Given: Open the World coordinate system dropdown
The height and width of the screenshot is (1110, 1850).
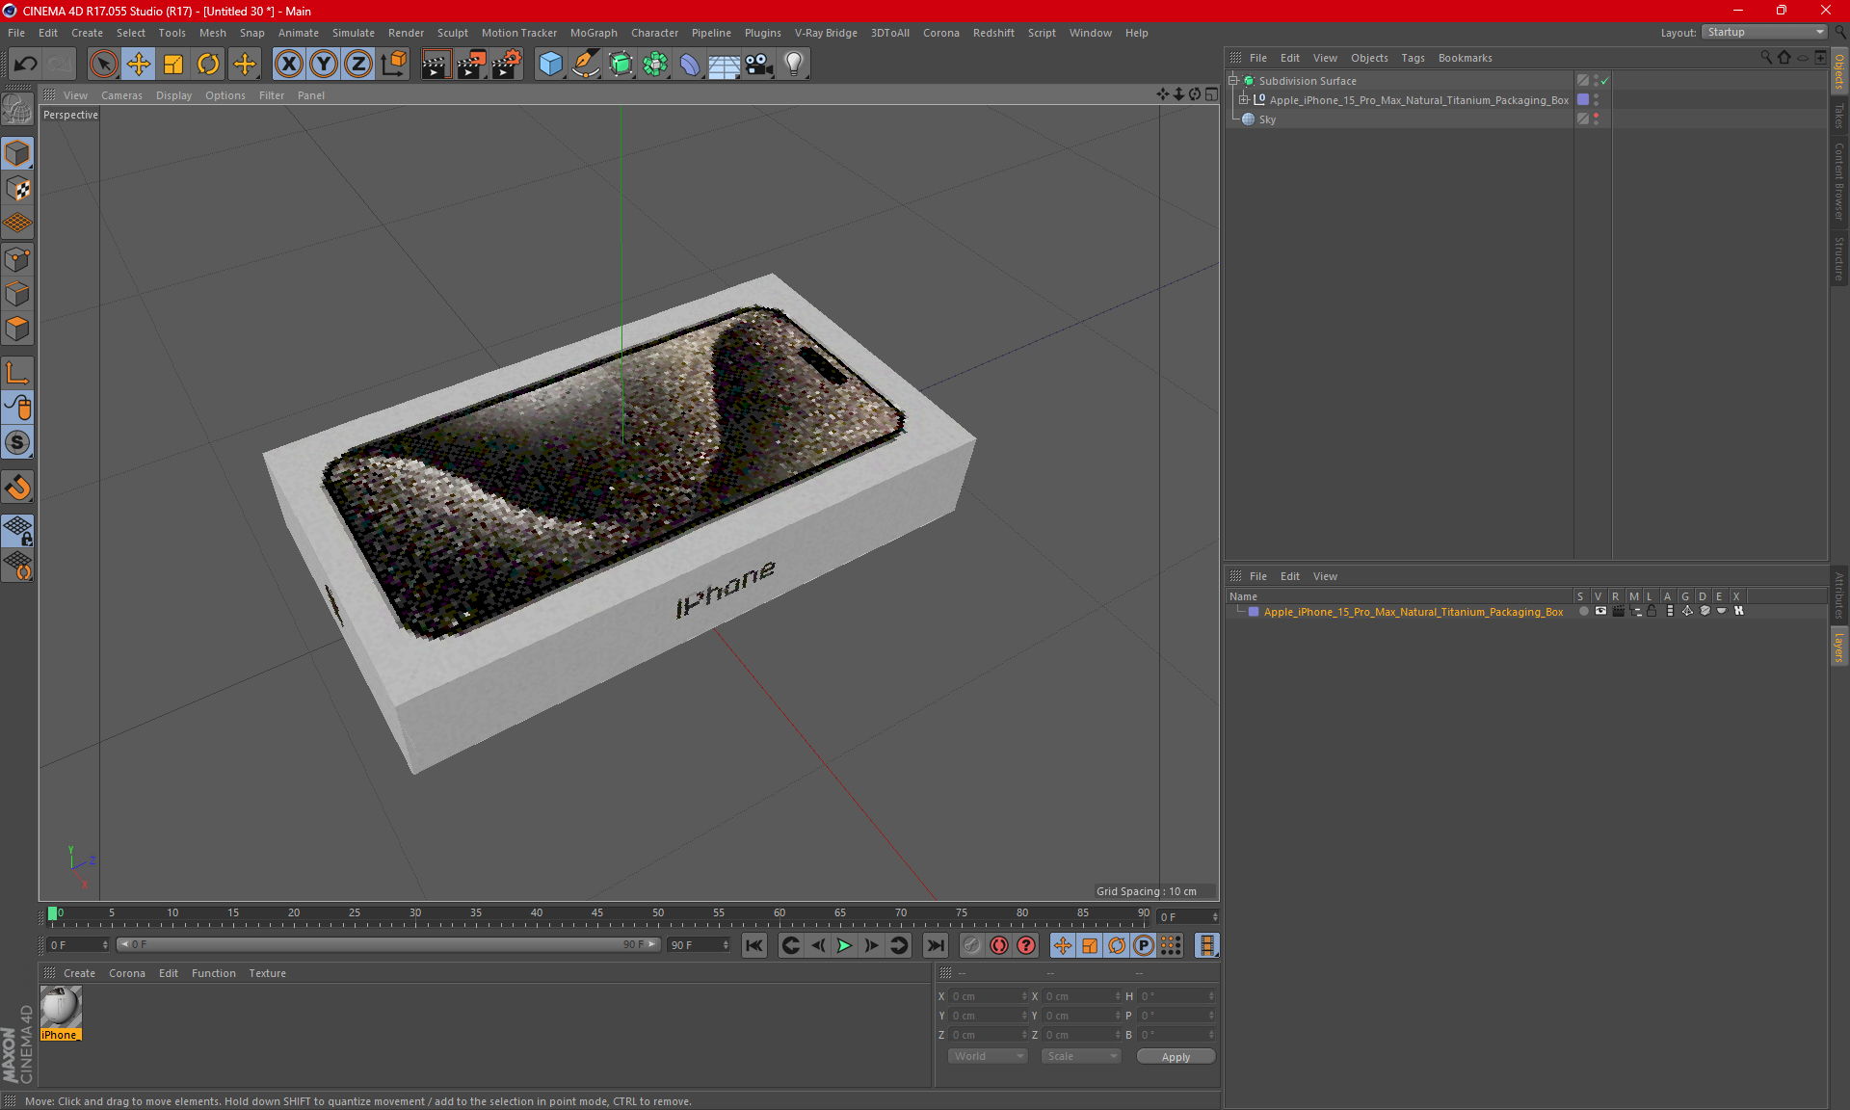Looking at the screenshot, I should coord(988,1056).
